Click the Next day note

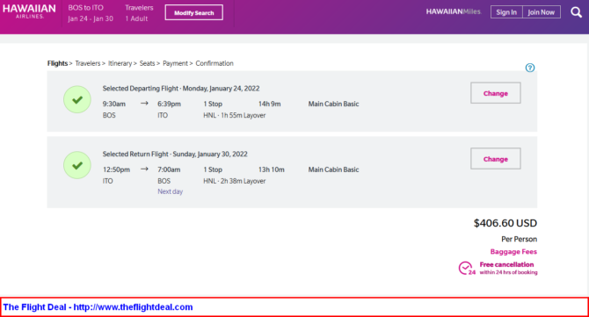click(171, 191)
